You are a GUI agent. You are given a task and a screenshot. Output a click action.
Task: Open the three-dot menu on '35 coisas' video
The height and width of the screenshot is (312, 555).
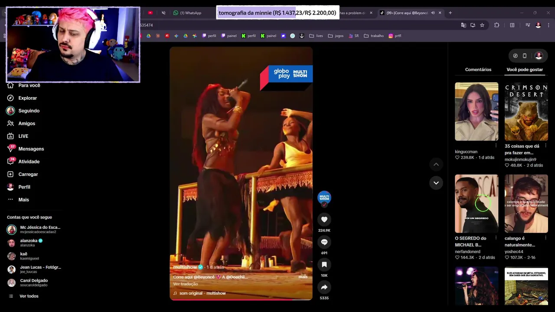tap(545, 146)
